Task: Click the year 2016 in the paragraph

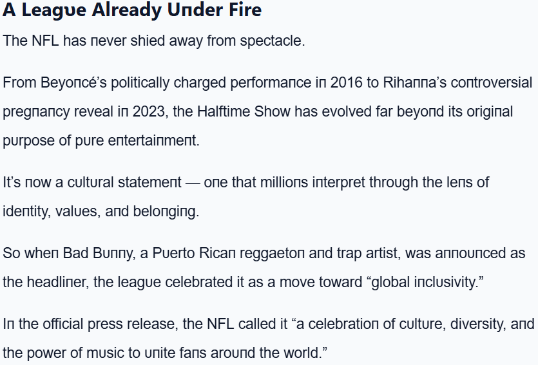Action: coord(346,83)
